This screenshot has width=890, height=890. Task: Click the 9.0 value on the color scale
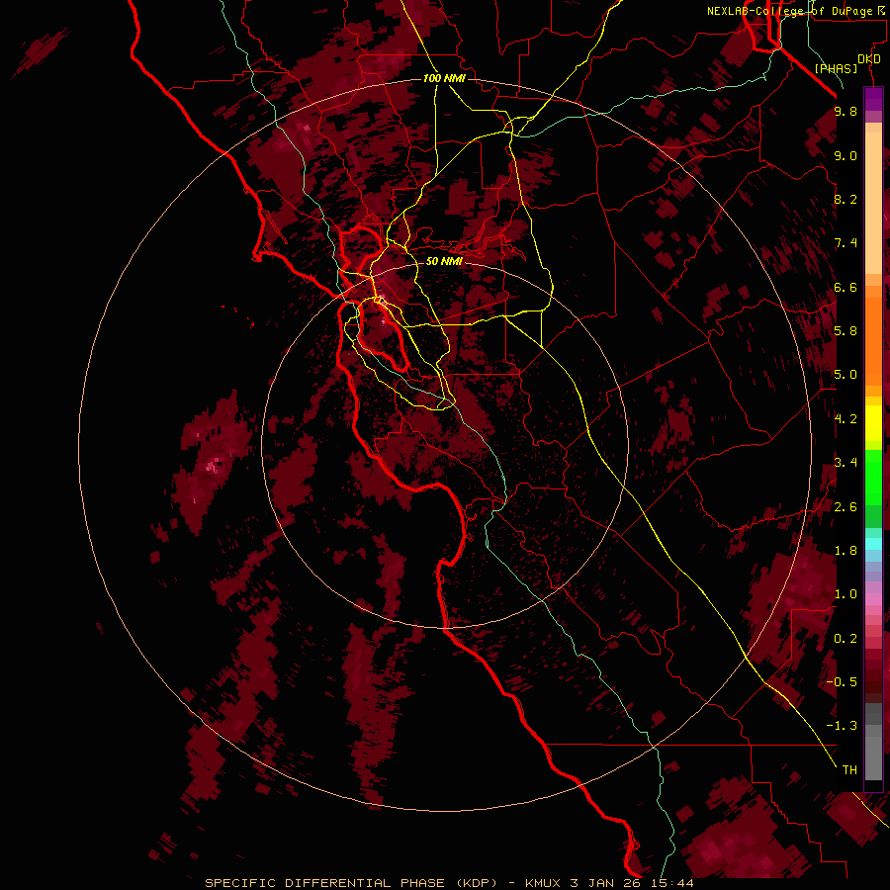845,155
